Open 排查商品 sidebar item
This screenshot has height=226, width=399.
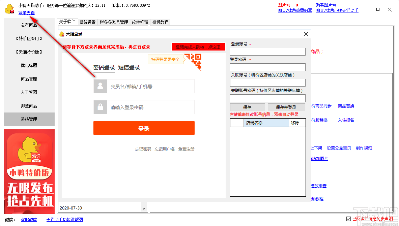(x=29, y=106)
